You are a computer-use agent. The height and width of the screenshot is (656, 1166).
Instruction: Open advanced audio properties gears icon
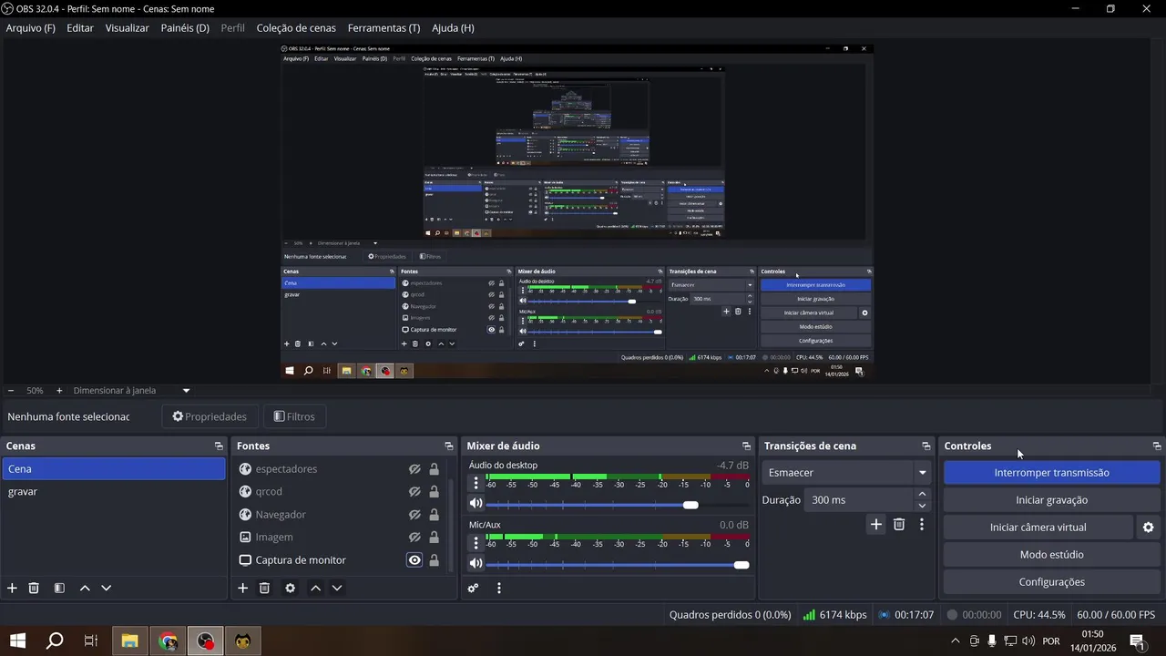[x=473, y=588]
